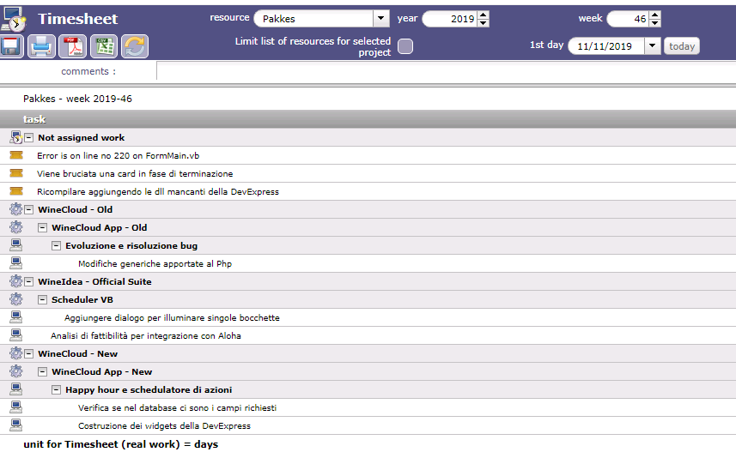Export timesheet to CSV file
Screen dimensions: 736x470
(104, 46)
